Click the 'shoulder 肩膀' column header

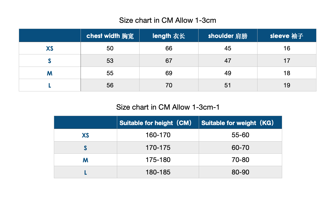click(228, 35)
